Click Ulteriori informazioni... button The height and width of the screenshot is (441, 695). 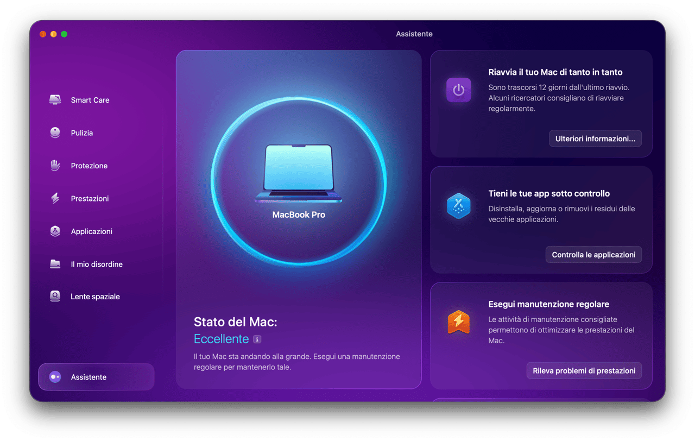click(595, 138)
